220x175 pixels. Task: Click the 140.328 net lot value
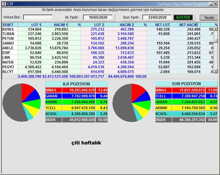[x=163, y=29]
